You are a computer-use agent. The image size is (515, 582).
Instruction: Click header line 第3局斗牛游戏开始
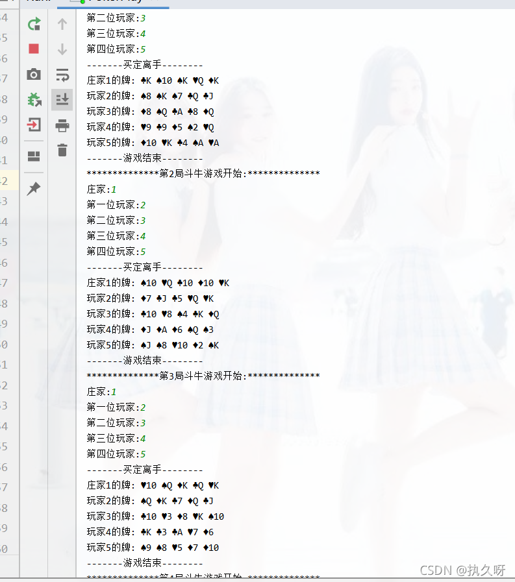point(203,376)
